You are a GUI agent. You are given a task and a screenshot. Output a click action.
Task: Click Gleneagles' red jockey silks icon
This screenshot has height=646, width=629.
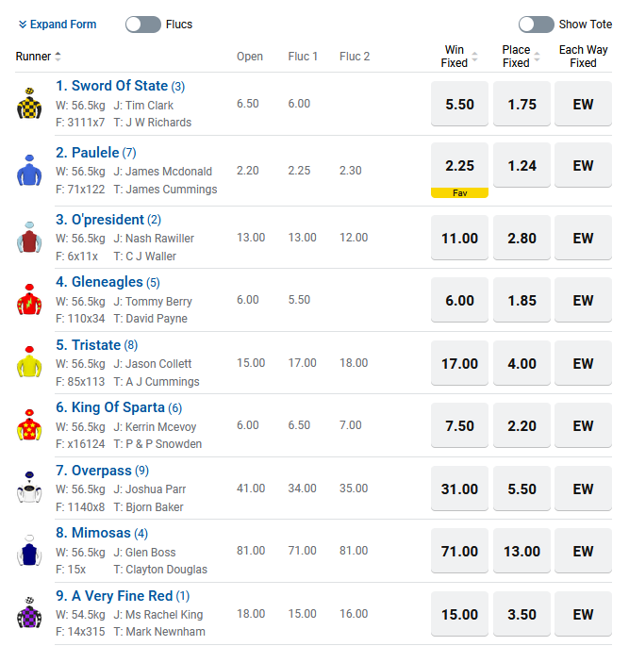click(x=29, y=300)
